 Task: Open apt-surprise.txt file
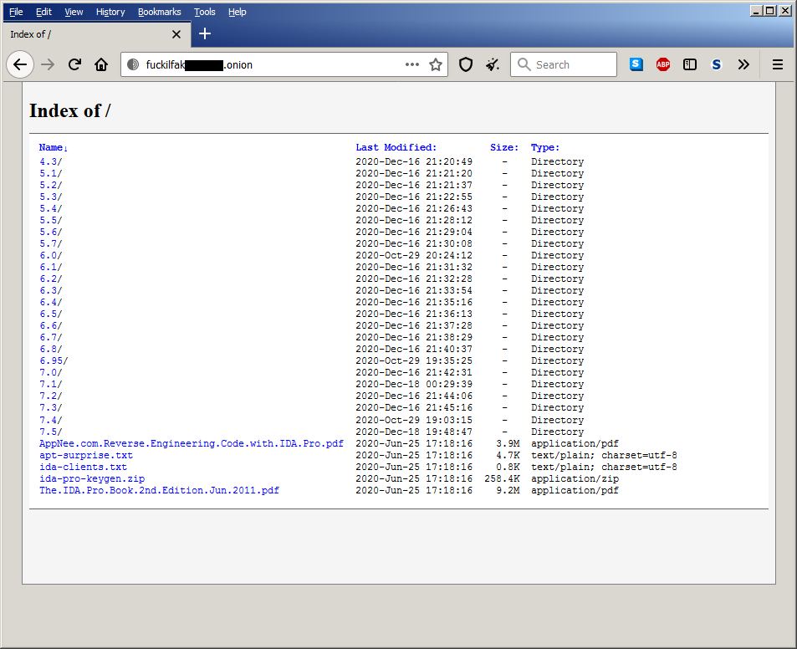[86, 455]
